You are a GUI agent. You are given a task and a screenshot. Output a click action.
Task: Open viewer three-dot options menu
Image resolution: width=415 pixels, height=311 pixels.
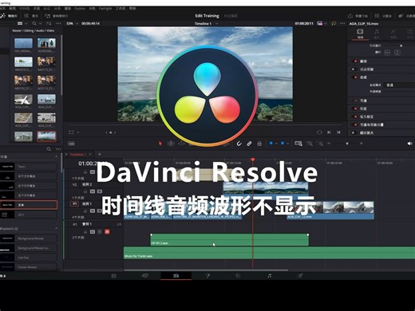[x=342, y=23]
